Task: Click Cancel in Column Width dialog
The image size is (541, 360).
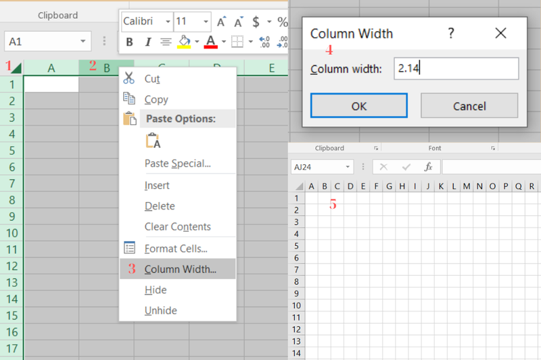Action: click(x=469, y=106)
